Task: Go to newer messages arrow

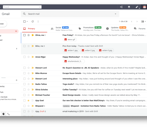Action: [132, 21]
